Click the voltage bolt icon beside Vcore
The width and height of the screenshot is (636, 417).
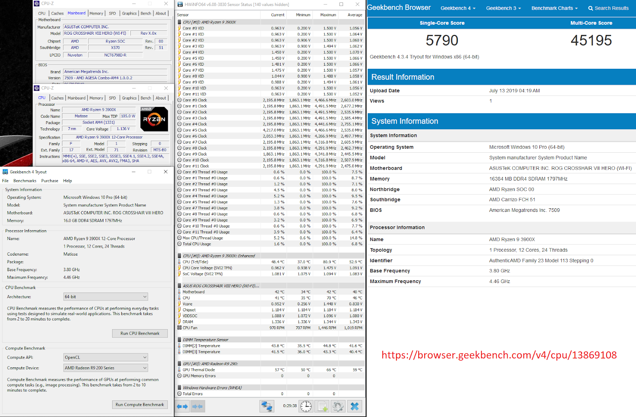coord(179,304)
